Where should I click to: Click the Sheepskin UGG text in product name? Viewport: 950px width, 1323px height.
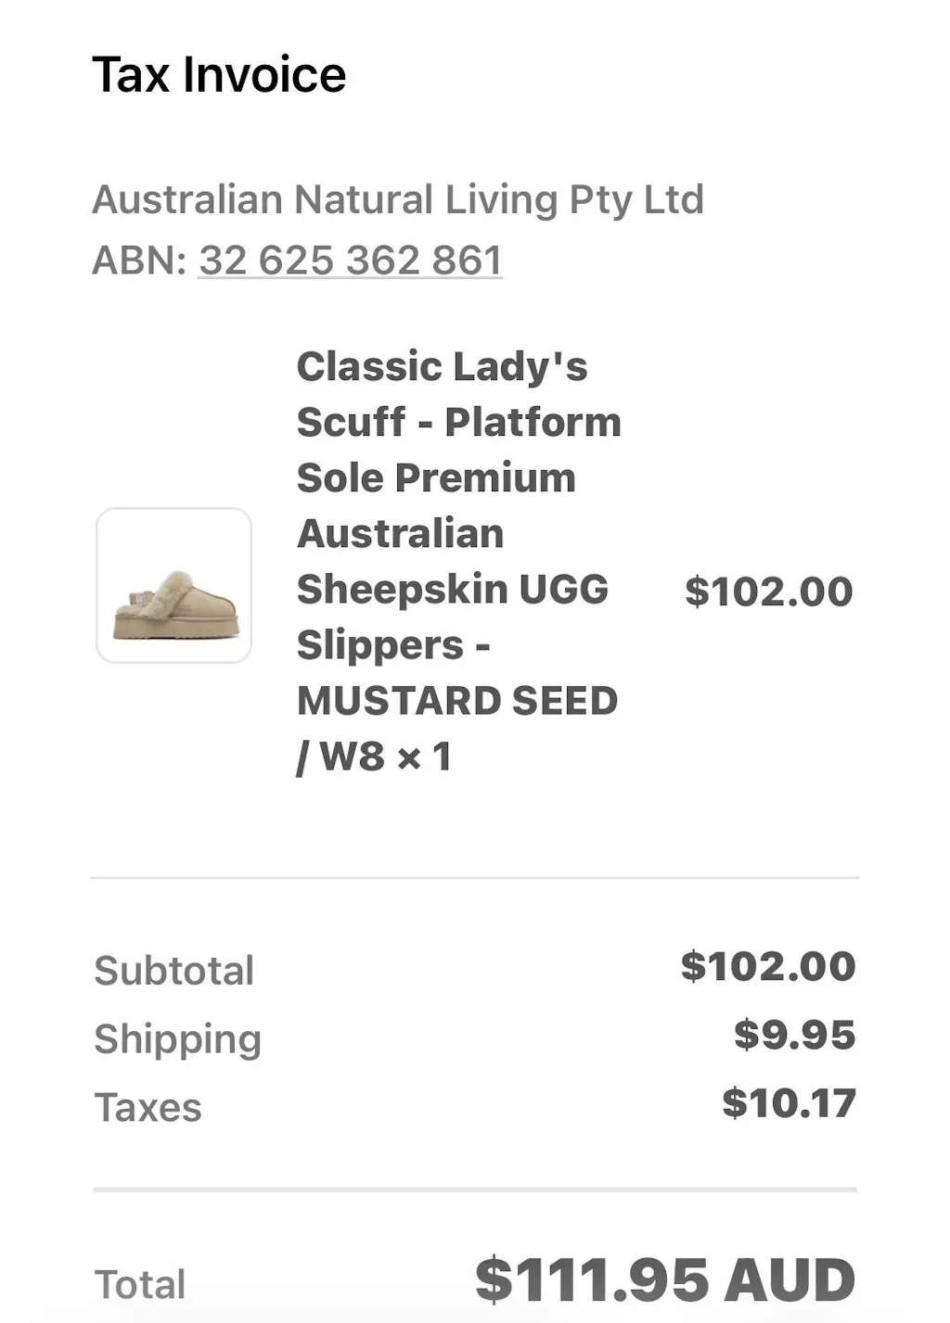pyautogui.click(x=452, y=590)
